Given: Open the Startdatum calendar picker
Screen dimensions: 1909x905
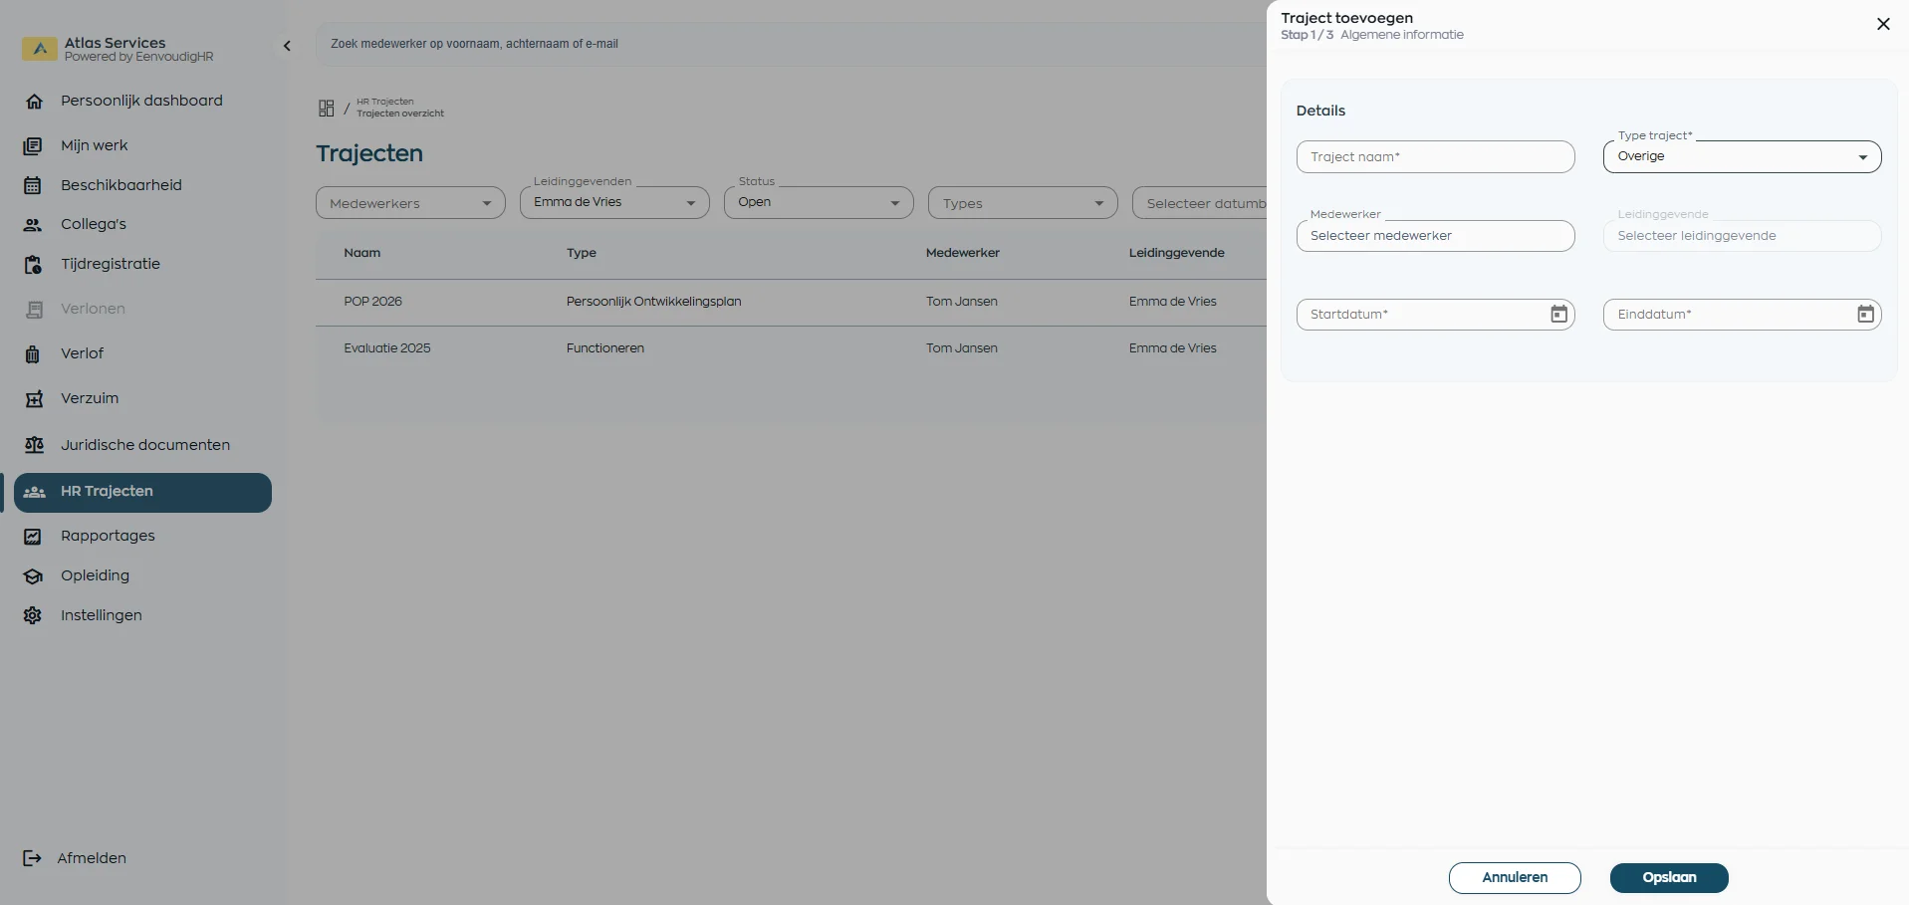Looking at the screenshot, I should [x=1558, y=314].
